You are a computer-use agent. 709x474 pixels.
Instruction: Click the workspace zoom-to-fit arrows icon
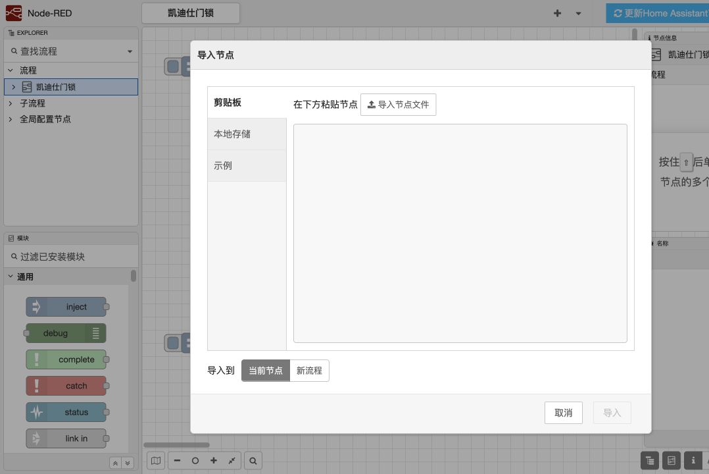point(232,460)
